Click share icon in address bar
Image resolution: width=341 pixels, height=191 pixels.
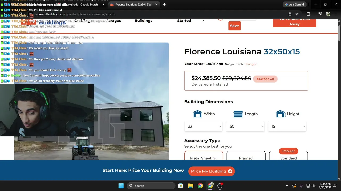point(290,14)
